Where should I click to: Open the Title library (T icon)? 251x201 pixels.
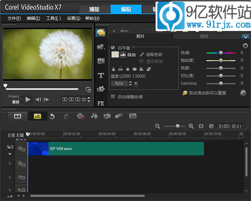pyautogui.click(x=101, y=75)
